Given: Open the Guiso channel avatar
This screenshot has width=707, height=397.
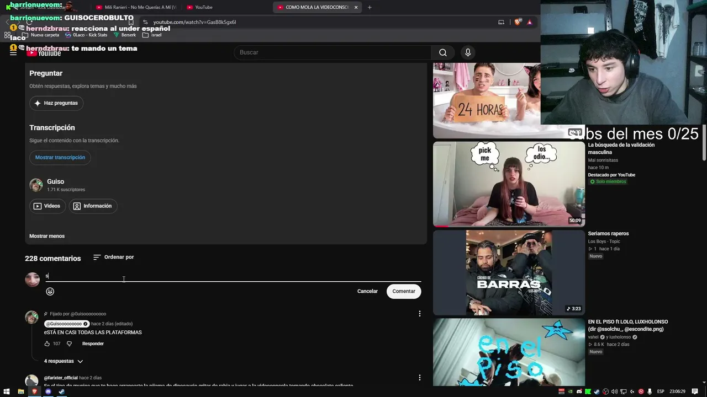Looking at the screenshot, I should point(36,185).
